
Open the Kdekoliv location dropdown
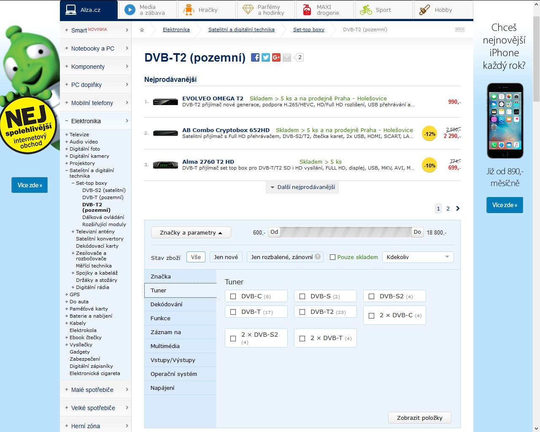coord(418,257)
